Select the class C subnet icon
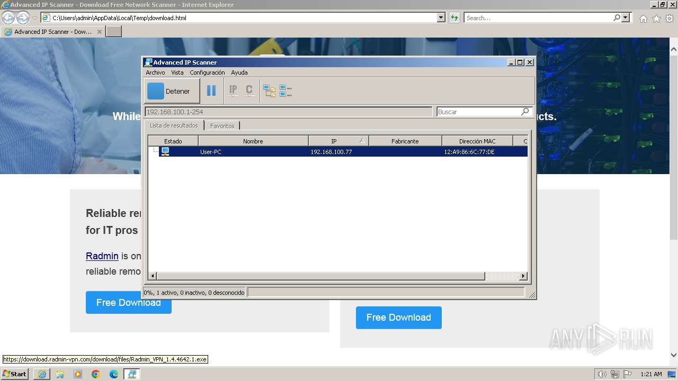 pyautogui.click(x=249, y=90)
